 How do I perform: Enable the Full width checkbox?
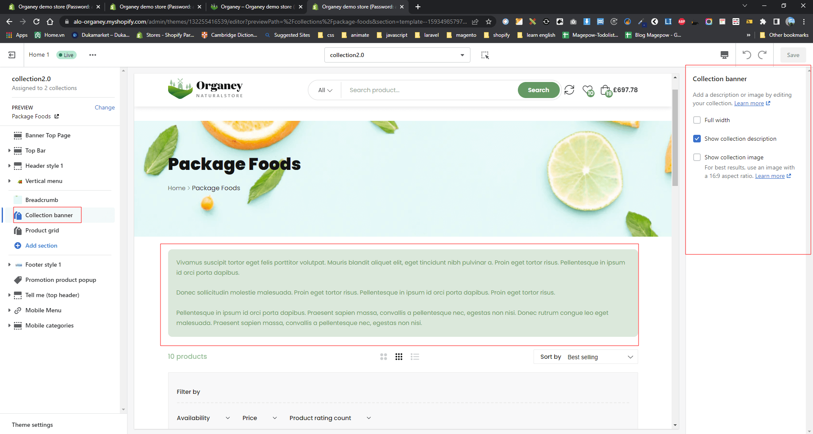[697, 120]
